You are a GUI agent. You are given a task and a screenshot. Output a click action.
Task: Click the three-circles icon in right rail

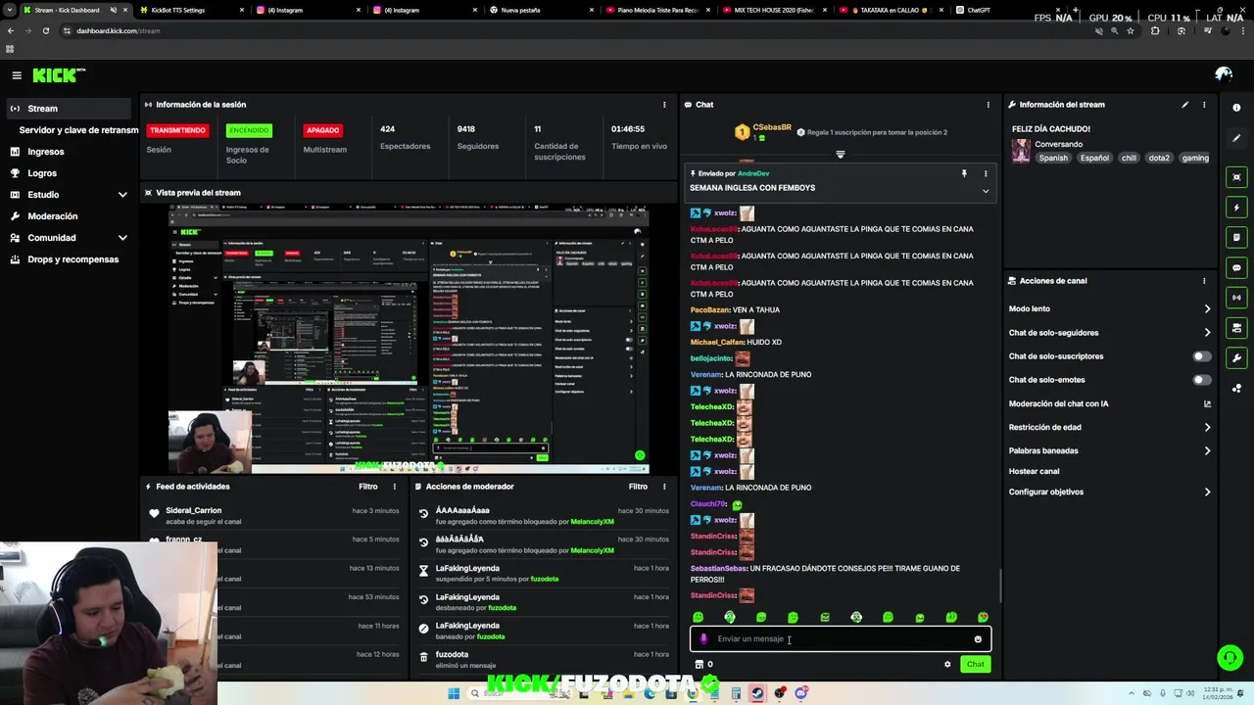pos(1236,388)
